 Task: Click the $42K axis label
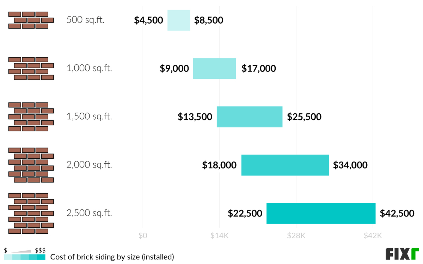pyautogui.click(x=373, y=235)
